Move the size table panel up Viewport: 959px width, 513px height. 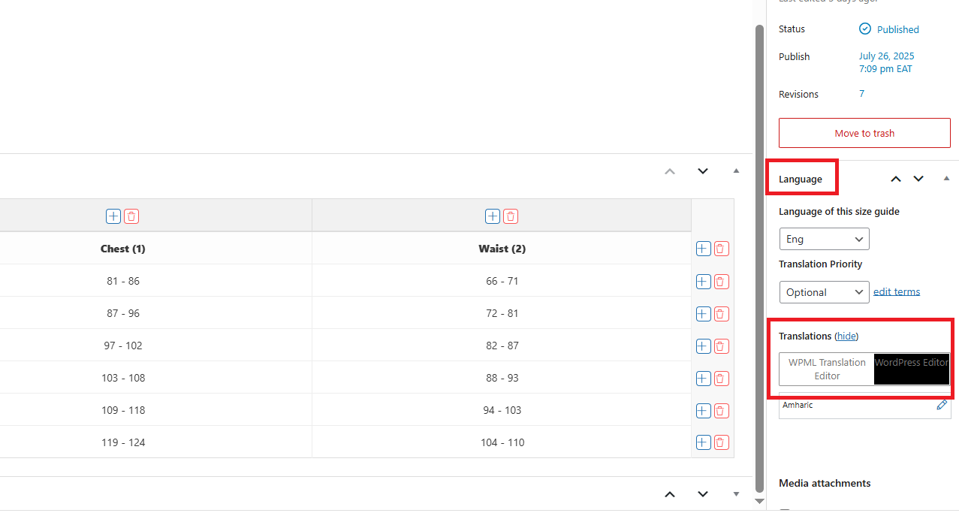(670, 171)
